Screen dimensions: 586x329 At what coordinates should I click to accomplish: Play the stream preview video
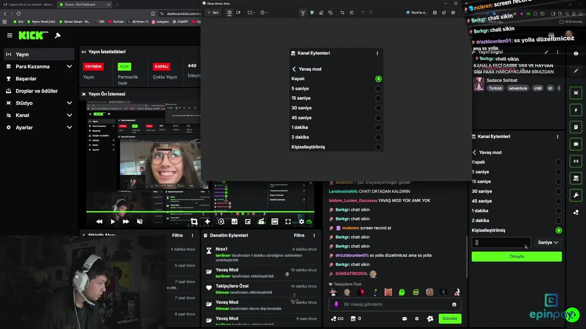113,222
